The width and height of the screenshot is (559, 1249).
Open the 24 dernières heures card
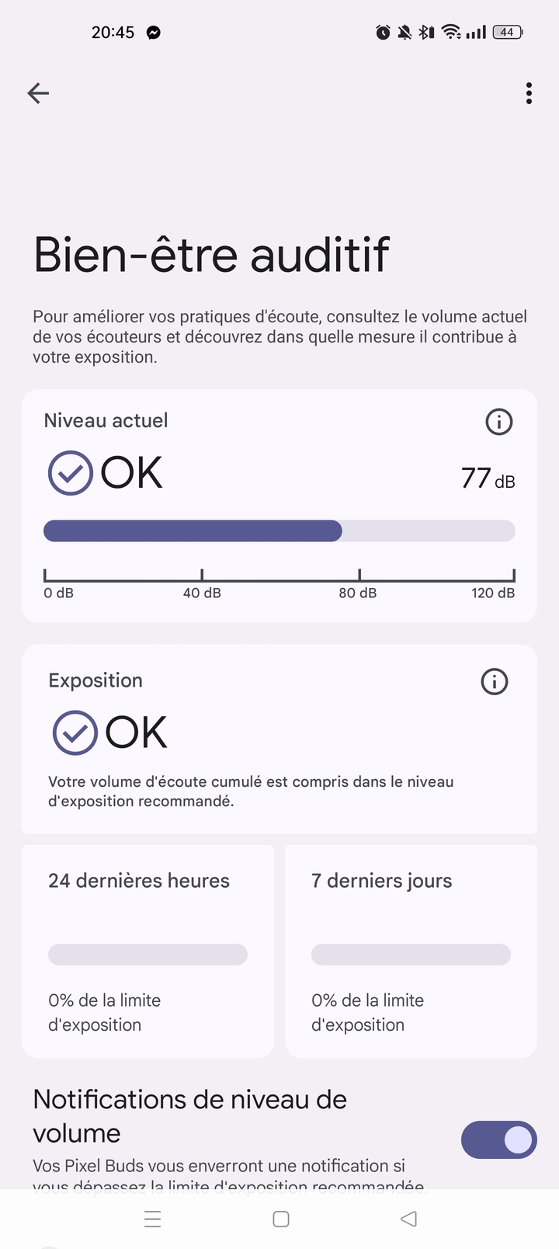click(x=148, y=951)
